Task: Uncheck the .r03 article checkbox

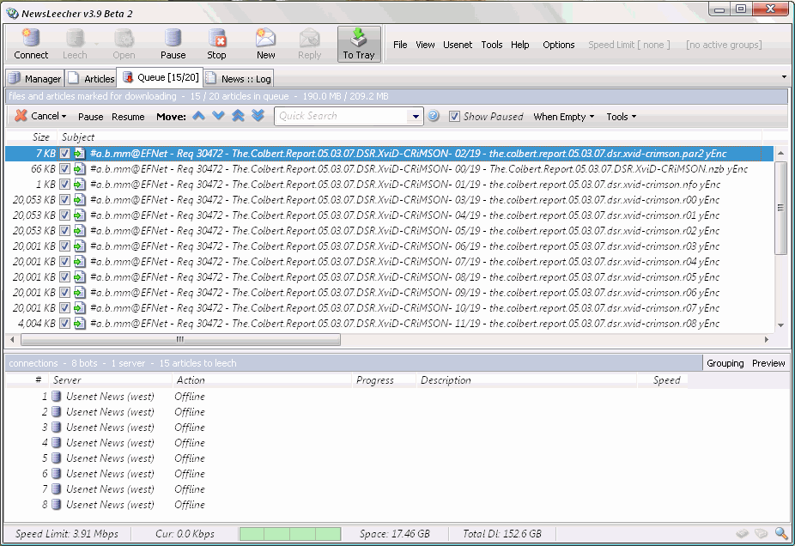Action: coord(65,246)
